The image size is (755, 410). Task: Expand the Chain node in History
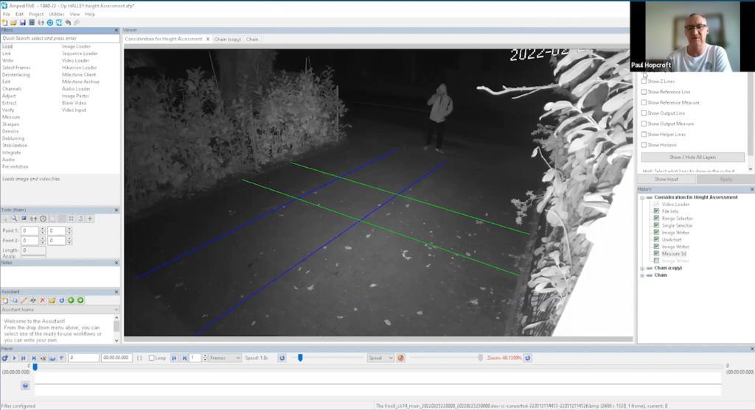click(642, 275)
